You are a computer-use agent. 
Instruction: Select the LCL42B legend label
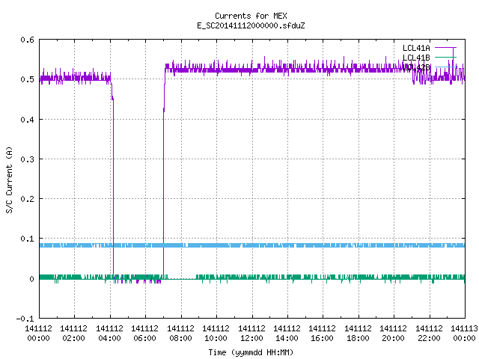(x=416, y=67)
